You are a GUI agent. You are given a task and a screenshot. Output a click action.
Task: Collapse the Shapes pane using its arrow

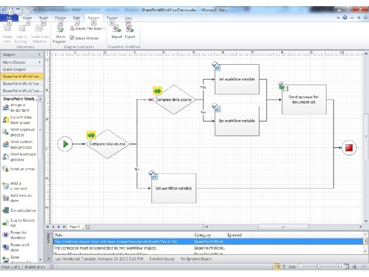tap(39, 54)
